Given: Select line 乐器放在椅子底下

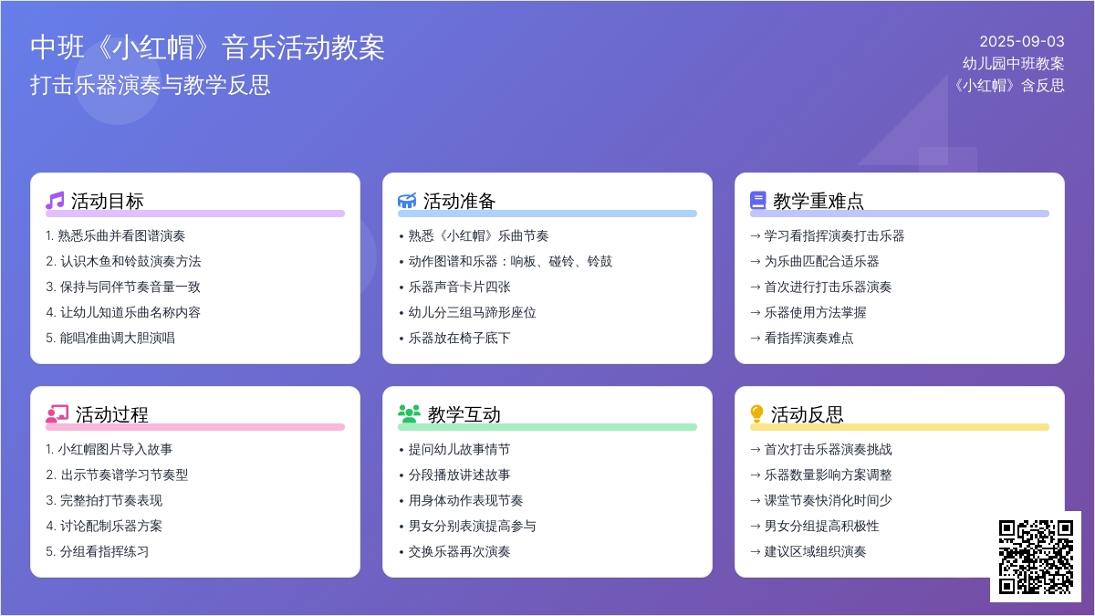Looking at the screenshot, I should pyautogui.click(x=454, y=338).
